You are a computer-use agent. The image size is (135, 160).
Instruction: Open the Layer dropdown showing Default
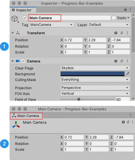[x=109, y=25]
